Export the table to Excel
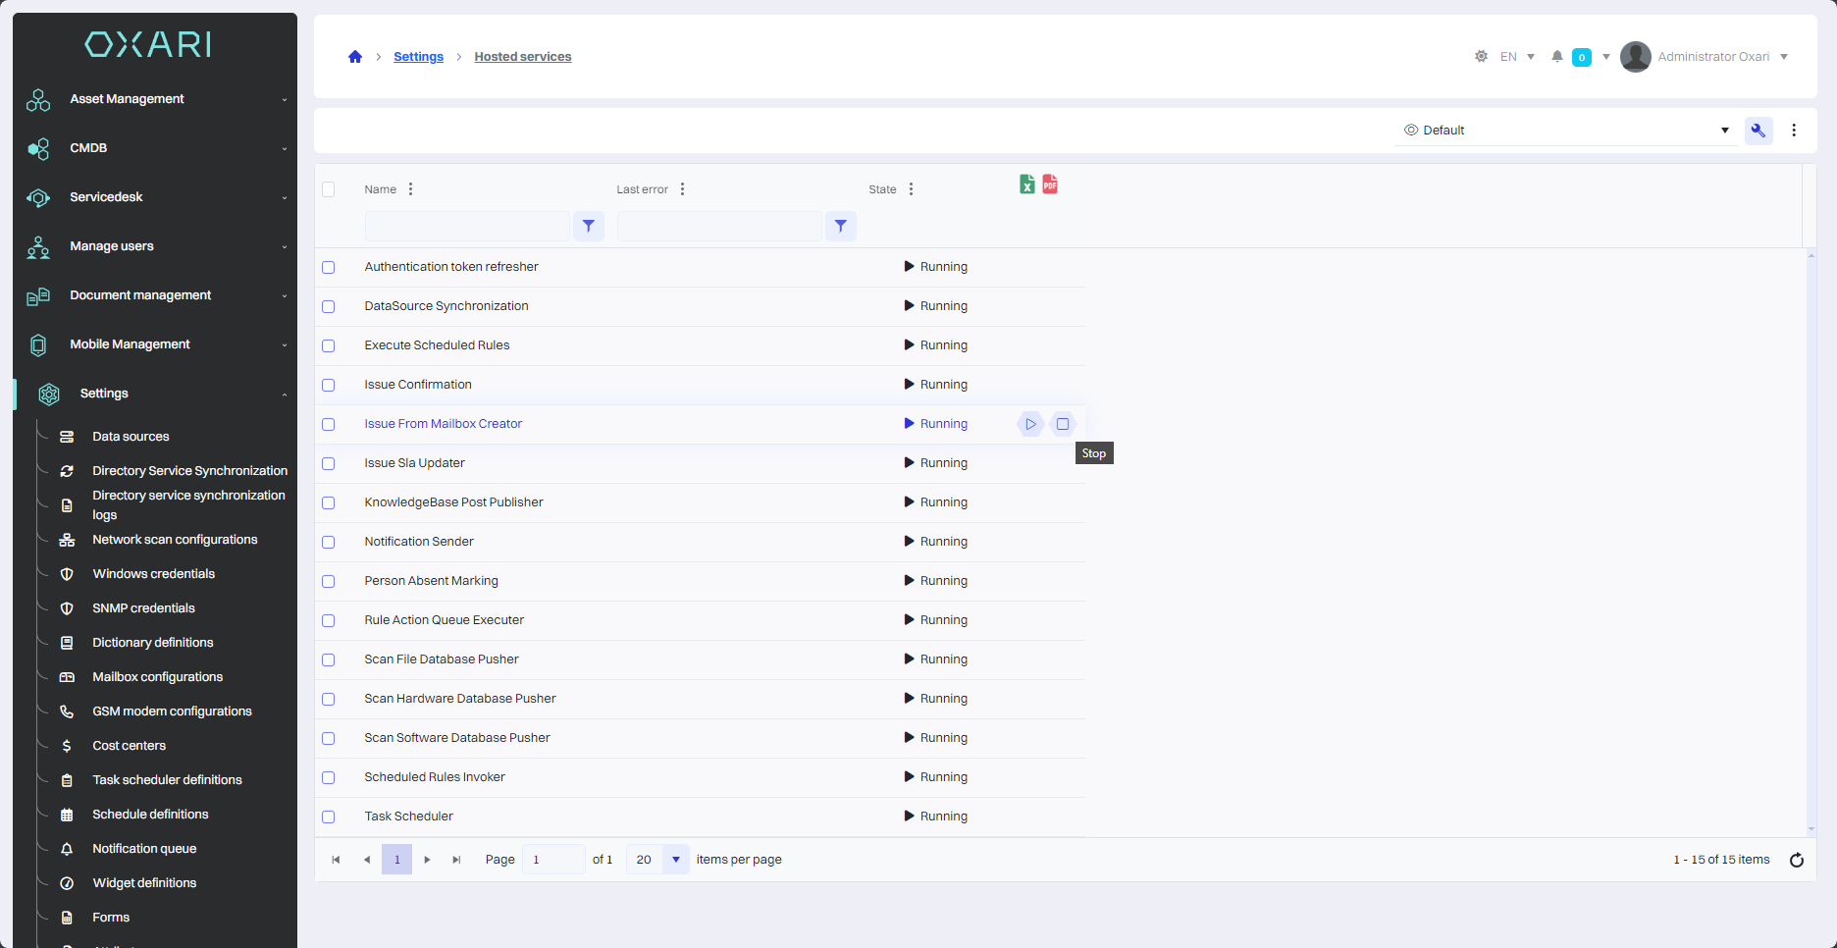Viewport: 1837px width, 948px height. pos(1026,184)
